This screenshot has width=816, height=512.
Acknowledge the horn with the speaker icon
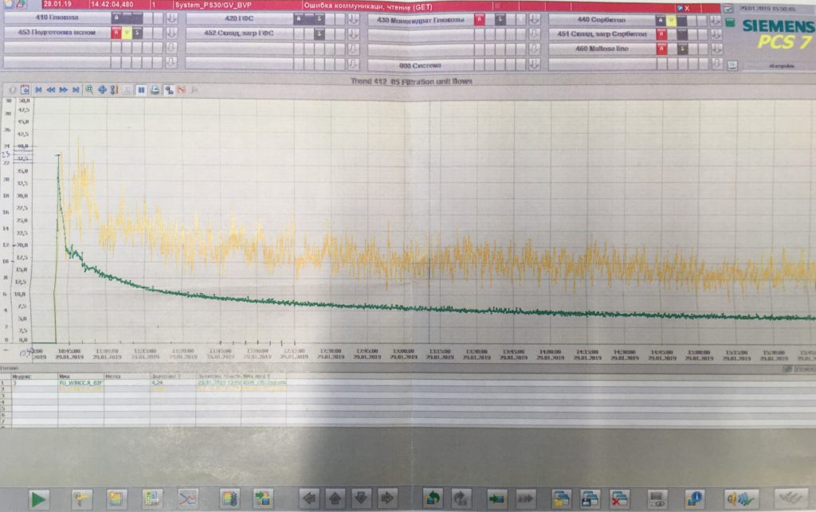pyautogui.click(x=740, y=499)
